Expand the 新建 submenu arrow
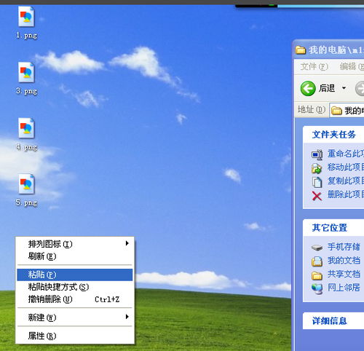Viewport: 364px width, 351px height. 127,317
